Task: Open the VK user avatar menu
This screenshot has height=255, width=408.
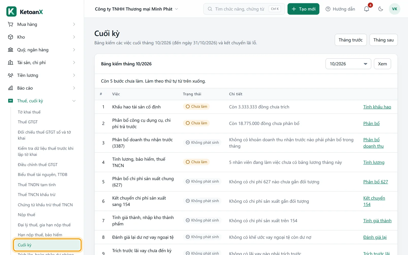Action: [x=394, y=9]
